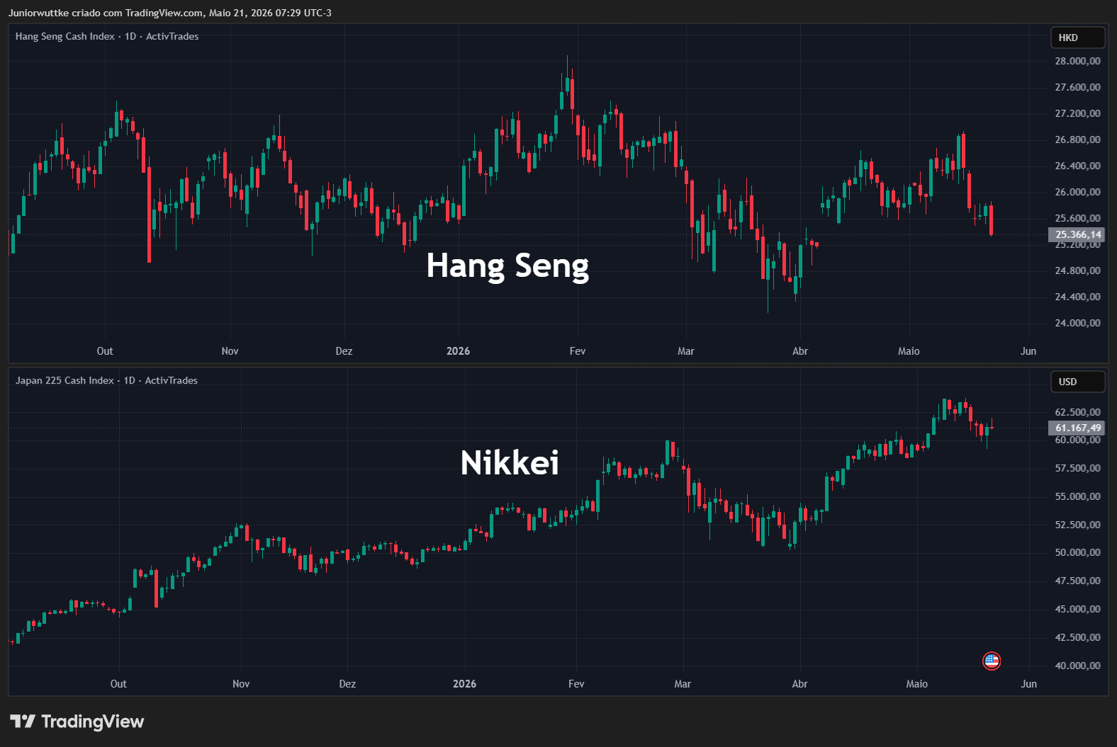Click the Out label on Nikkei time axis

(x=118, y=684)
